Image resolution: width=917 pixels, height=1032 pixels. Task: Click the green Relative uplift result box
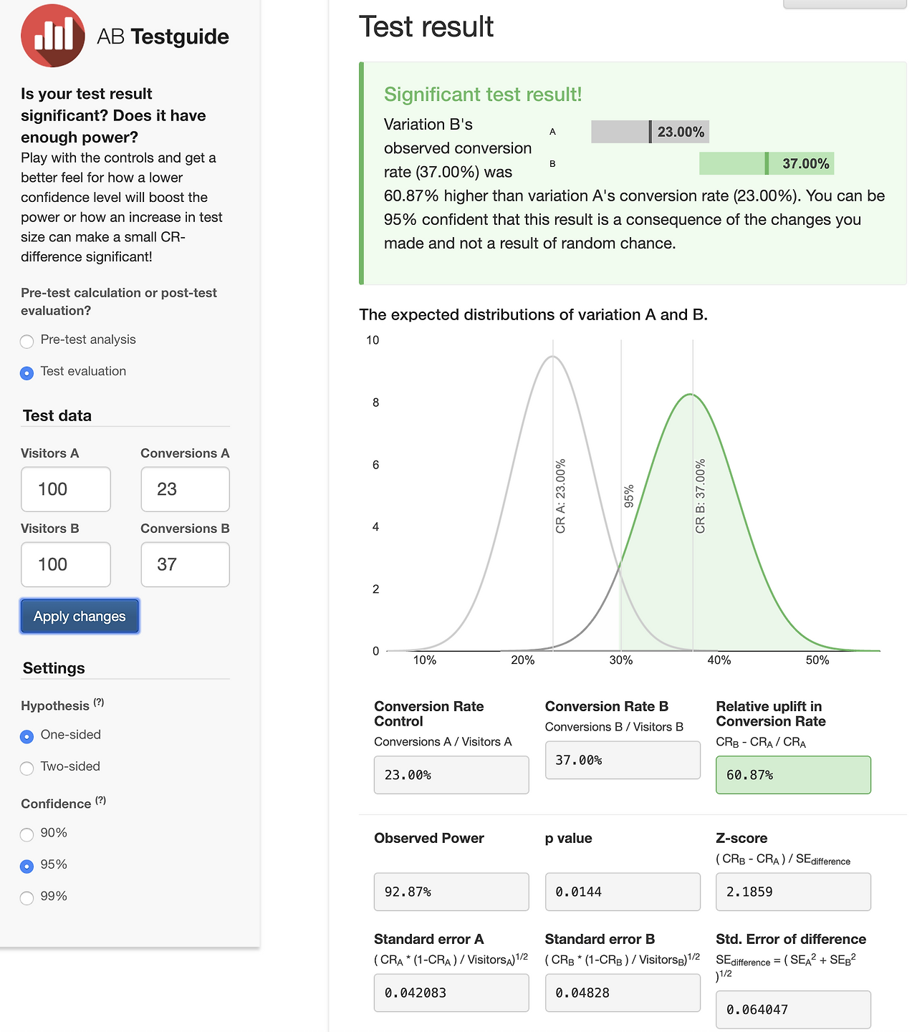[793, 775]
